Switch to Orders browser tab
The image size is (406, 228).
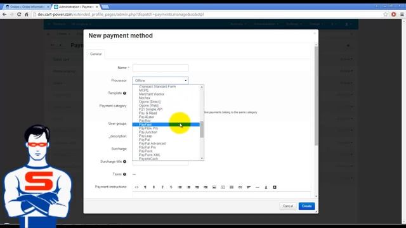(27, 7)
